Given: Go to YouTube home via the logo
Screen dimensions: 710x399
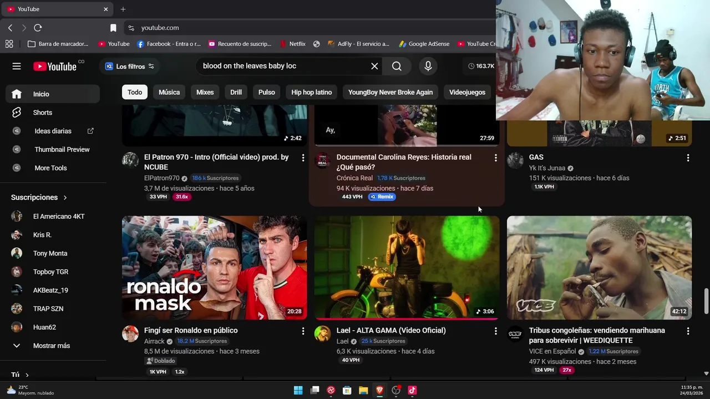Looking at the screenshot, I should click(x=55, y=66).
